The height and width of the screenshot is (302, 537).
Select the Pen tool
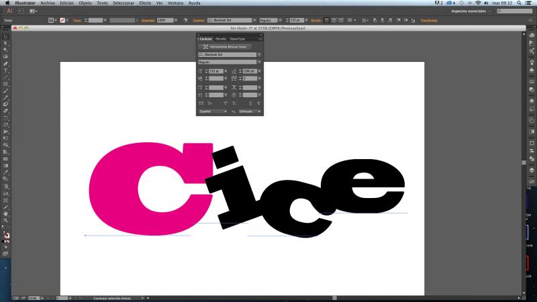[6, 64]
